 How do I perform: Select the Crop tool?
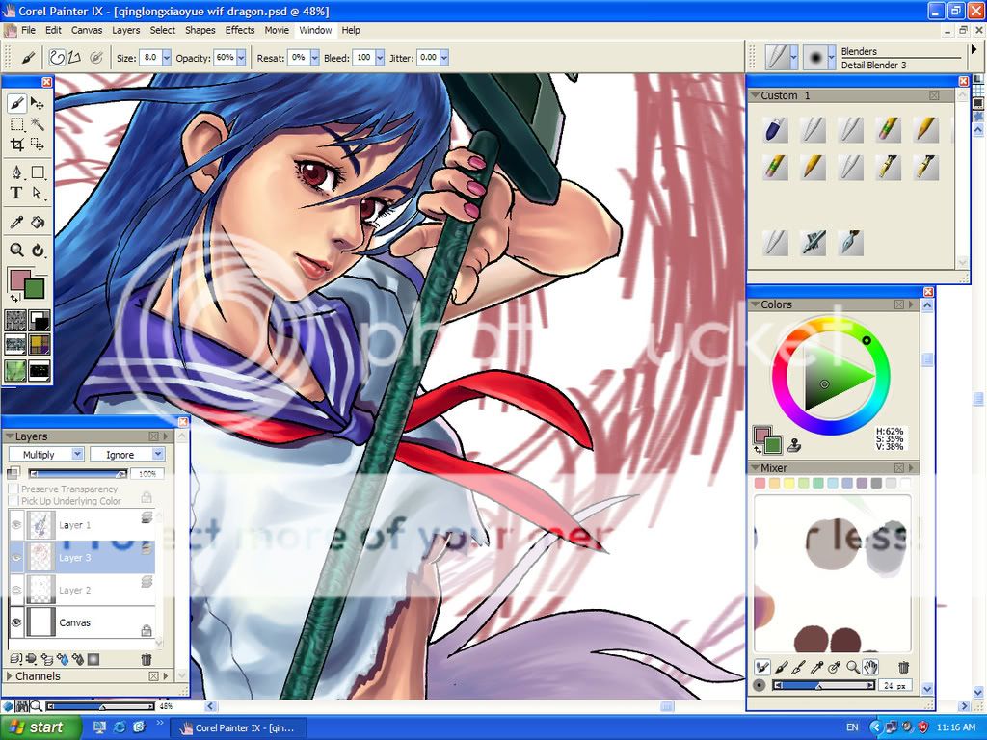(x=17, y=145)
